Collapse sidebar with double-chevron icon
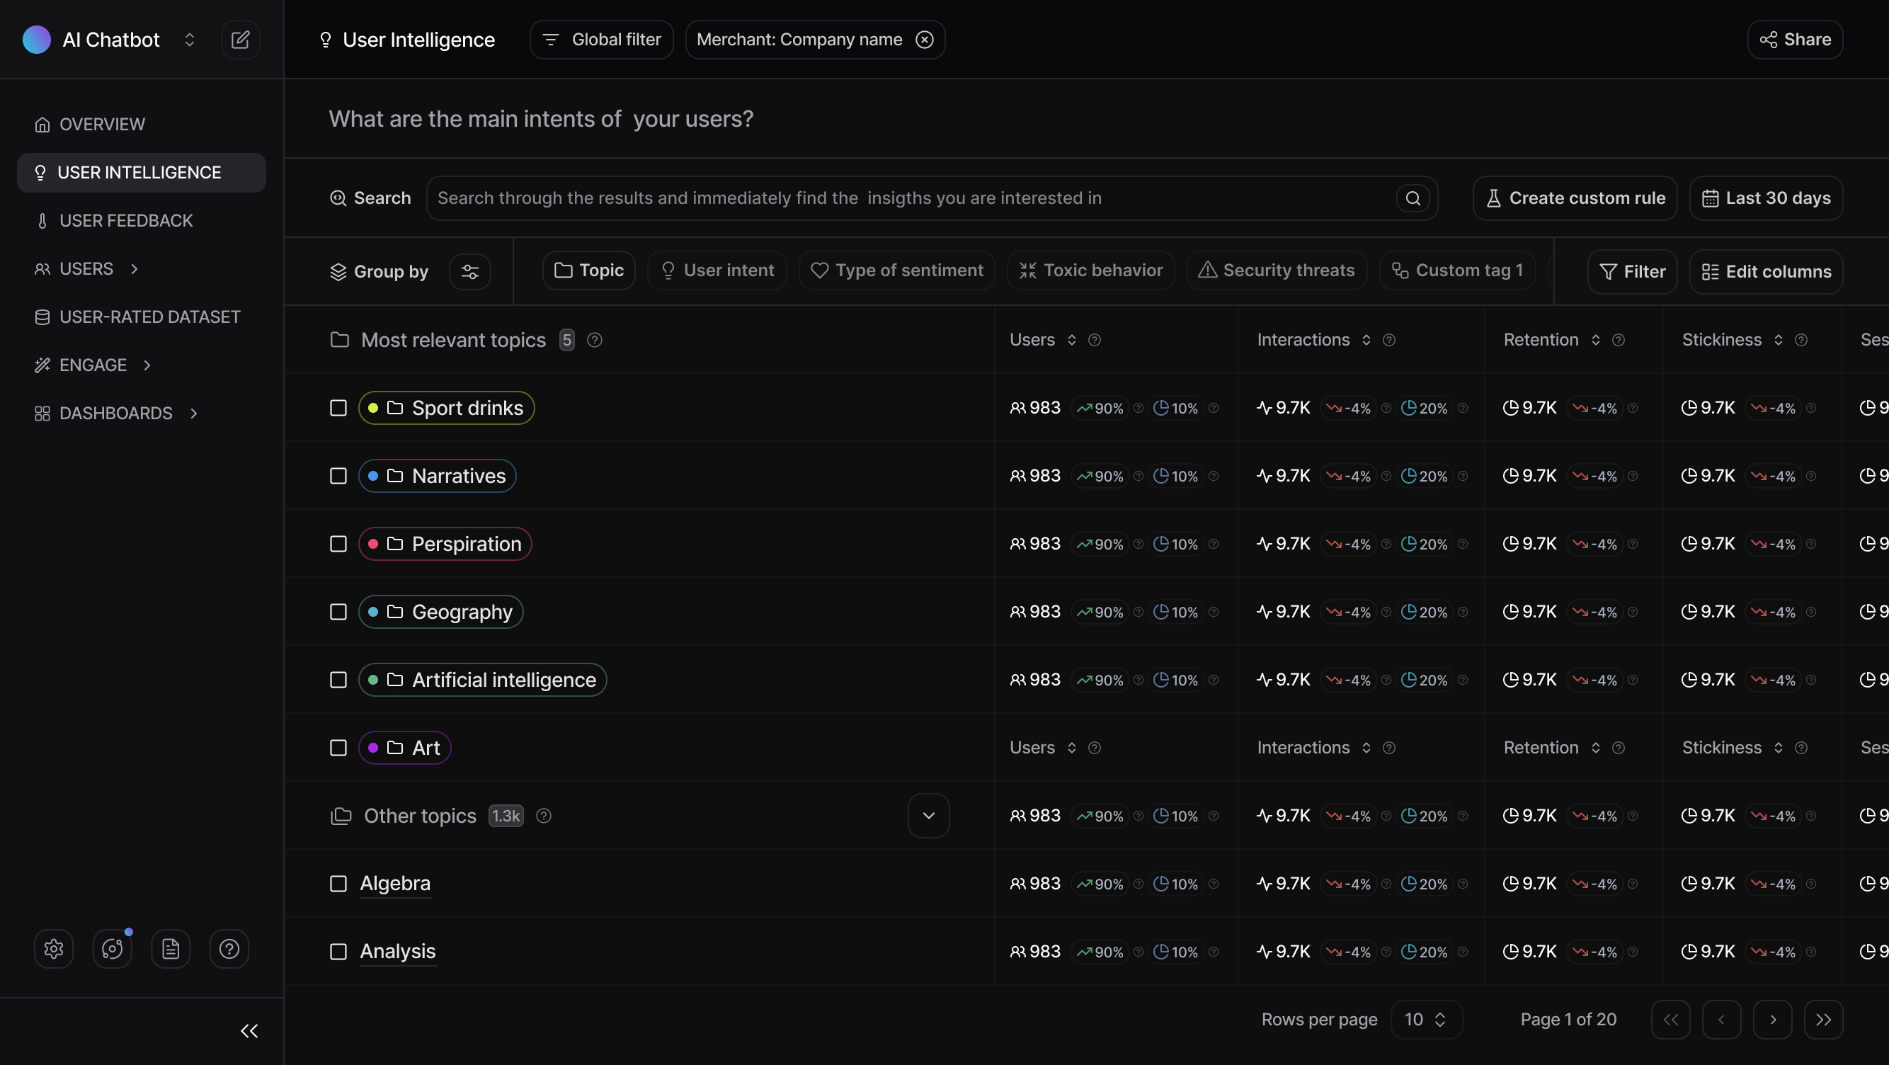This screenshot has height=1065, width=1889. tap(249, 1031)
